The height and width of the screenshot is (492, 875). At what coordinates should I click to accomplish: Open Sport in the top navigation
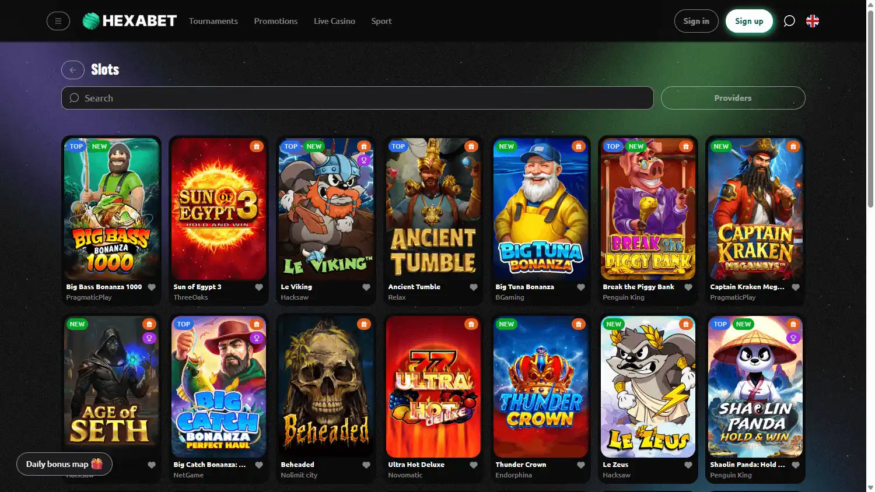[x=381, y=21]
